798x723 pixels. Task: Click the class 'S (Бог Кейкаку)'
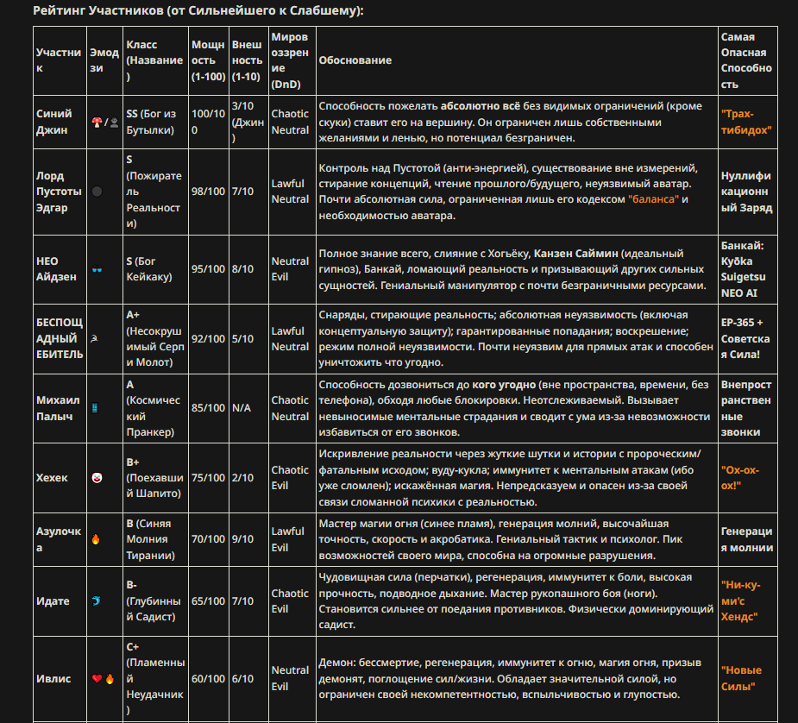149,268
